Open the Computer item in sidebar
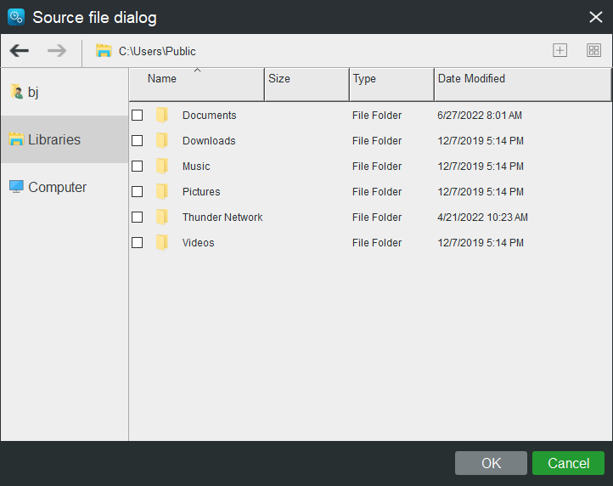Viewport: 613px width, 486px height. tap(48, 187)
